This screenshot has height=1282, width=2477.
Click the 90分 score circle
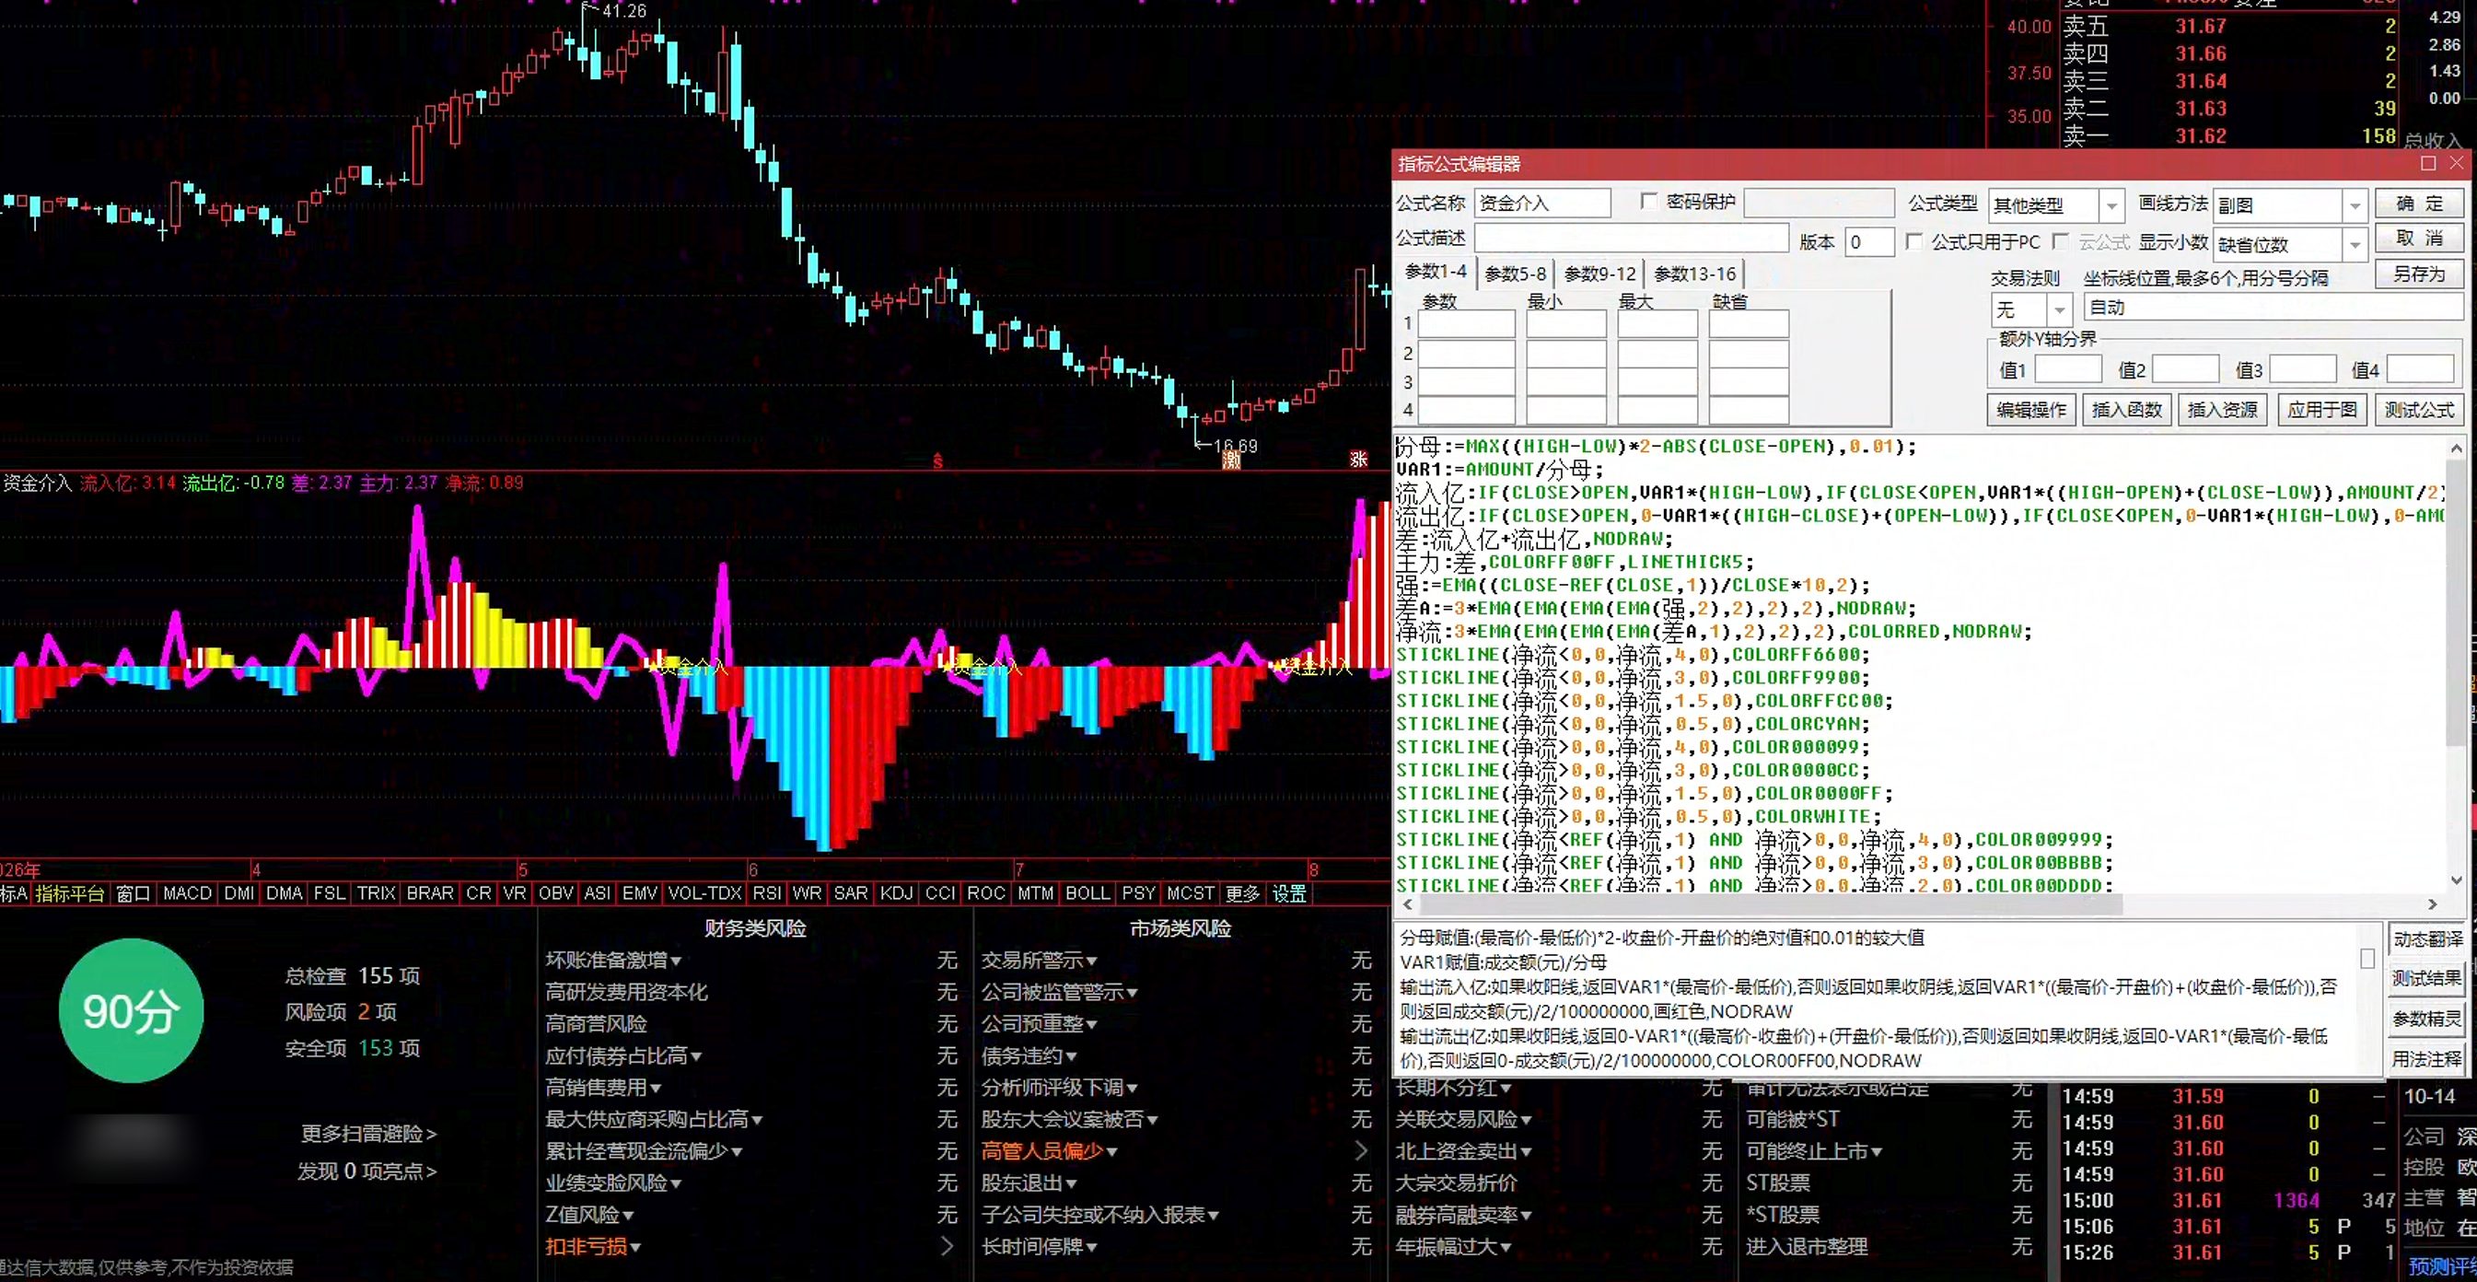[x=131, y=1011]
